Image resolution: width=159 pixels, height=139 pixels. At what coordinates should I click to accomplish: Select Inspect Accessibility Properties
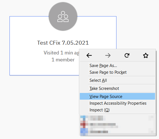117,103
